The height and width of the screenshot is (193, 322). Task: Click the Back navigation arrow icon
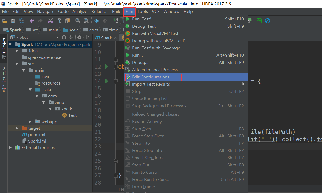[x=96, y=21]
